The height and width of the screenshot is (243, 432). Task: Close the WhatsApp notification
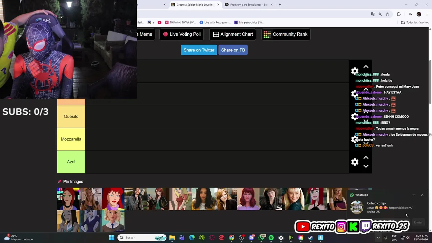422,195
